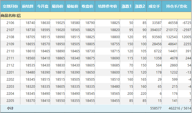This screenshot has height=113, width=192.
Task: Select the 收盘价 column header
Action: tap(87, 6)
